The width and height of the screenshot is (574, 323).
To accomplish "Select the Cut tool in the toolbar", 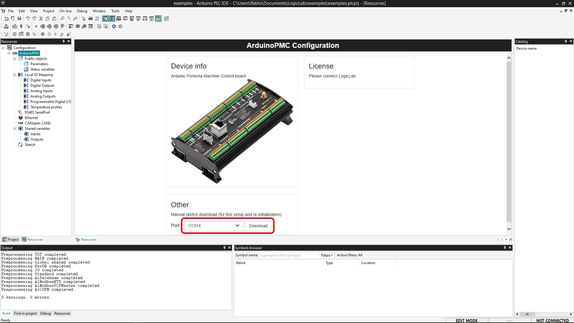I will click(x=41, y=18).
